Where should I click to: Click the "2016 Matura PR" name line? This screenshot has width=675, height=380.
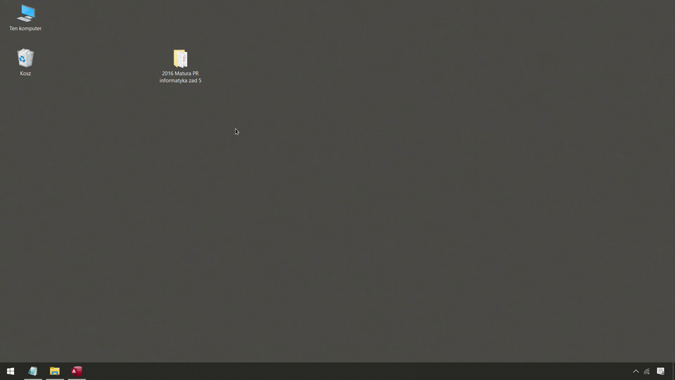coord(180,74)
